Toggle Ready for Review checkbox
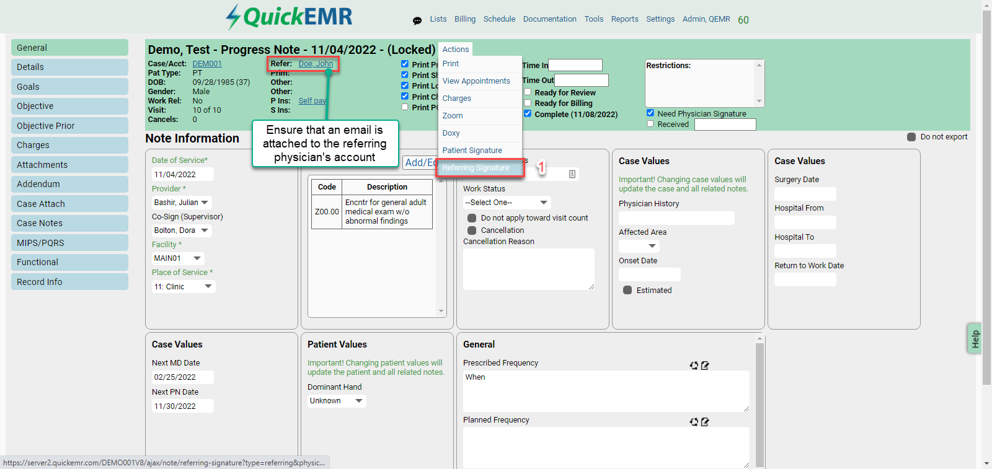 [528, 92]
